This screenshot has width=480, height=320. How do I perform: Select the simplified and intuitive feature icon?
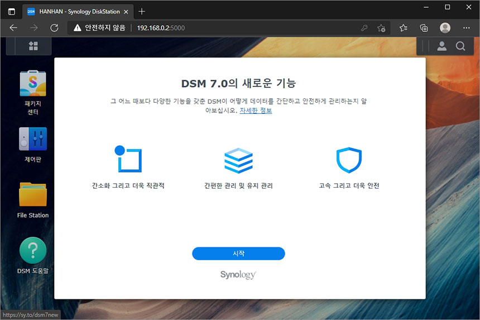128,159
